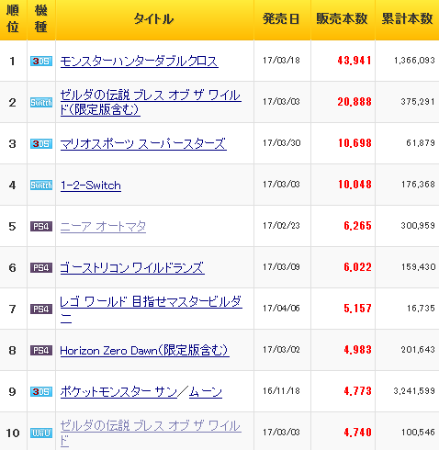Open ゴーストリコン ワイルドランズ link
The width and height of the screenshot is (439, 450).
(x=132, y=268)
